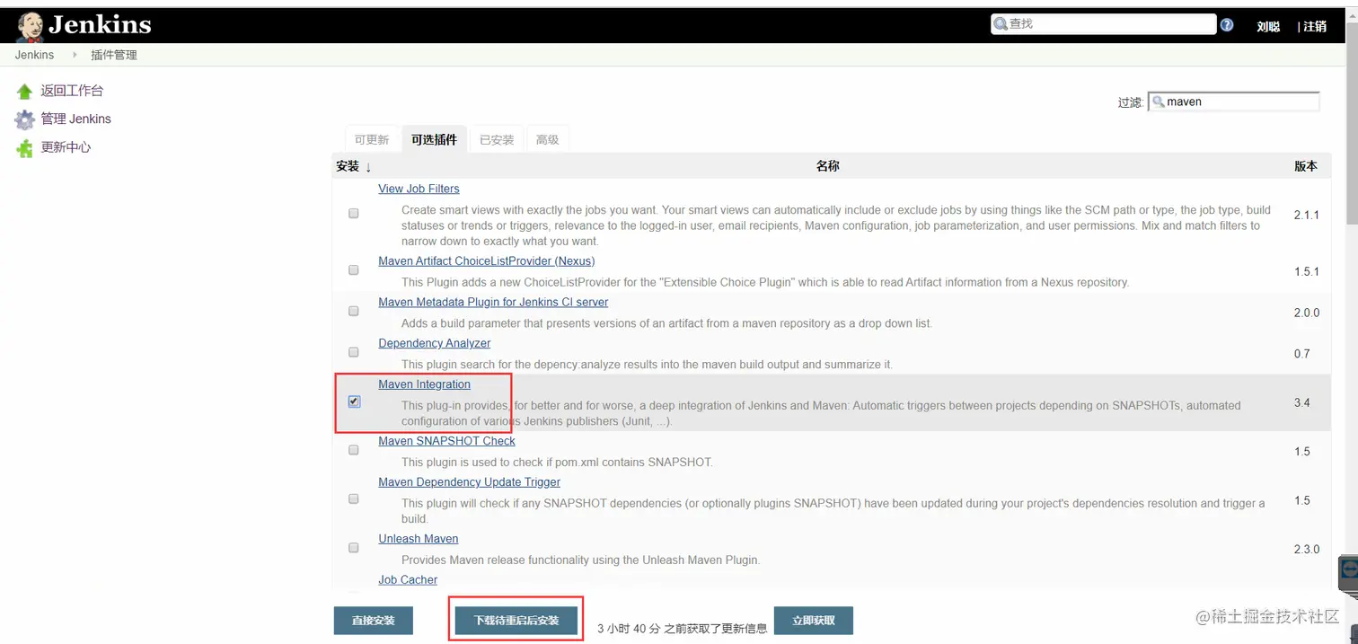This screenshot has width=1358, height=644.
Task: Check the View Job Filters plugin checkbox
Action: pos(353,214)
